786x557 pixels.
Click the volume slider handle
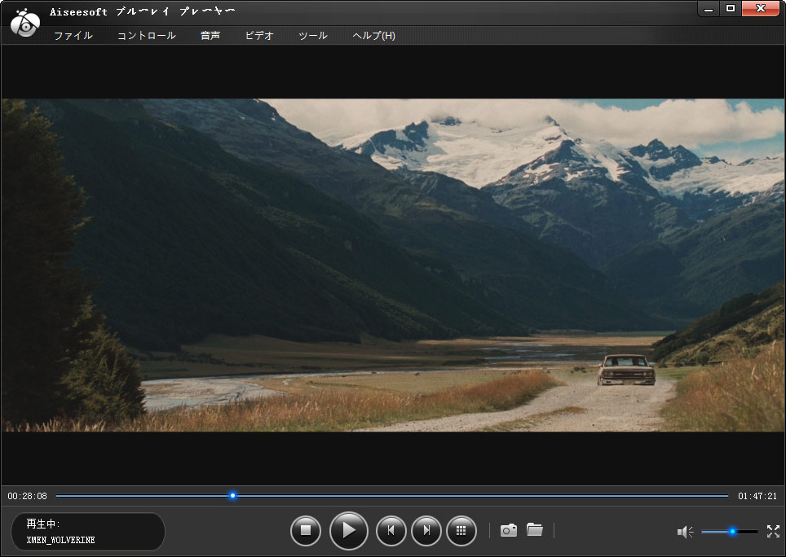(x=732, y=531)
